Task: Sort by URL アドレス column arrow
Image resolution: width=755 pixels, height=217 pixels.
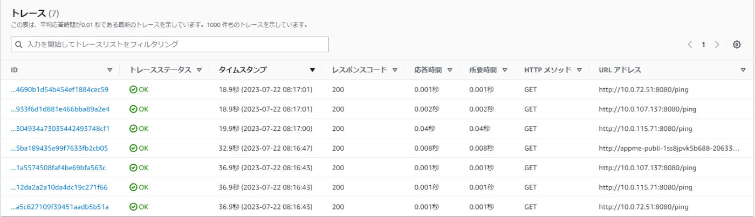Action: (743, 70)
